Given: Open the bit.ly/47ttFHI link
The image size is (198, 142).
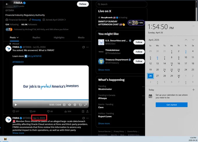Looking at the screenshot, I should pos(35,56).
